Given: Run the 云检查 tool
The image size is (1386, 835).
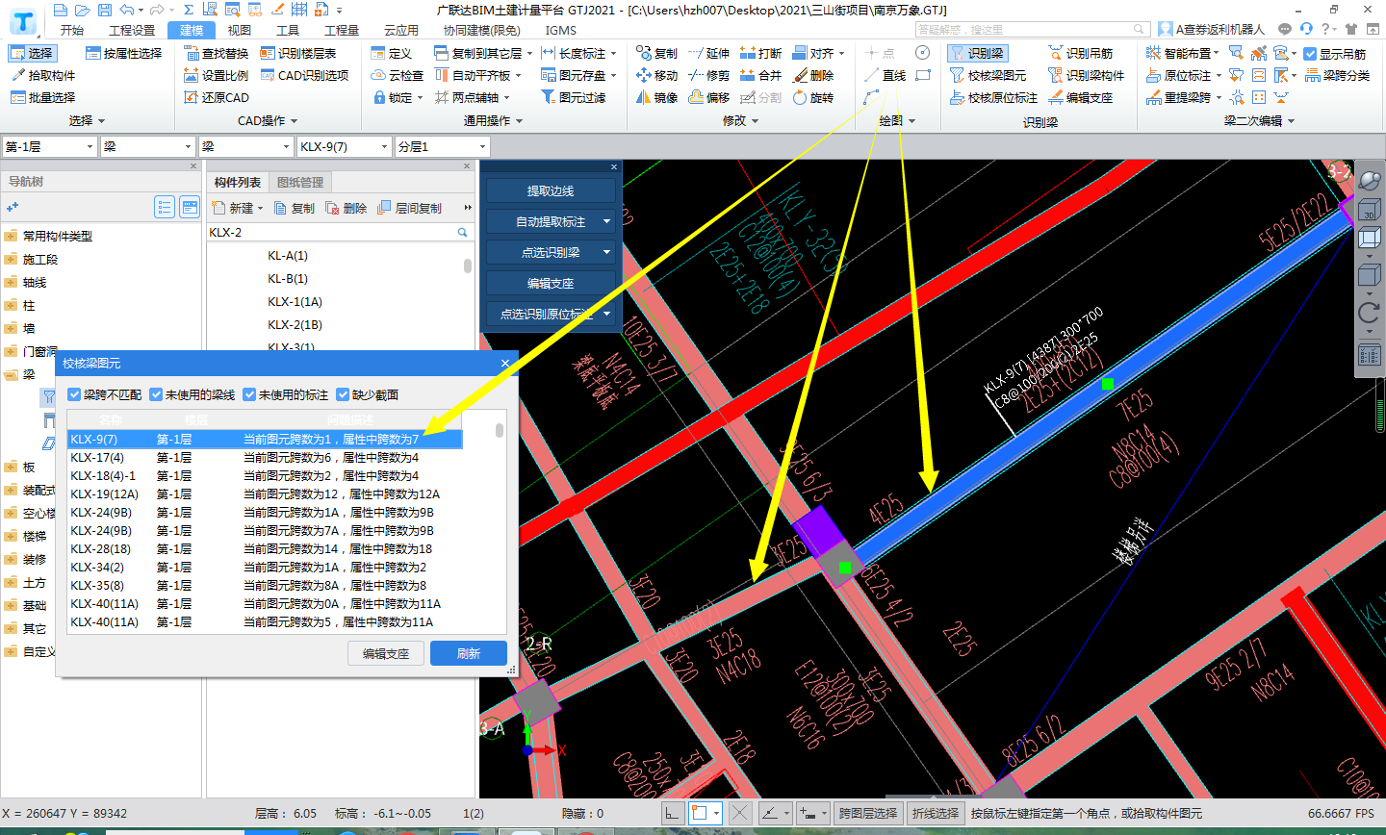Looking at the screenshot, I should (398, 75).
